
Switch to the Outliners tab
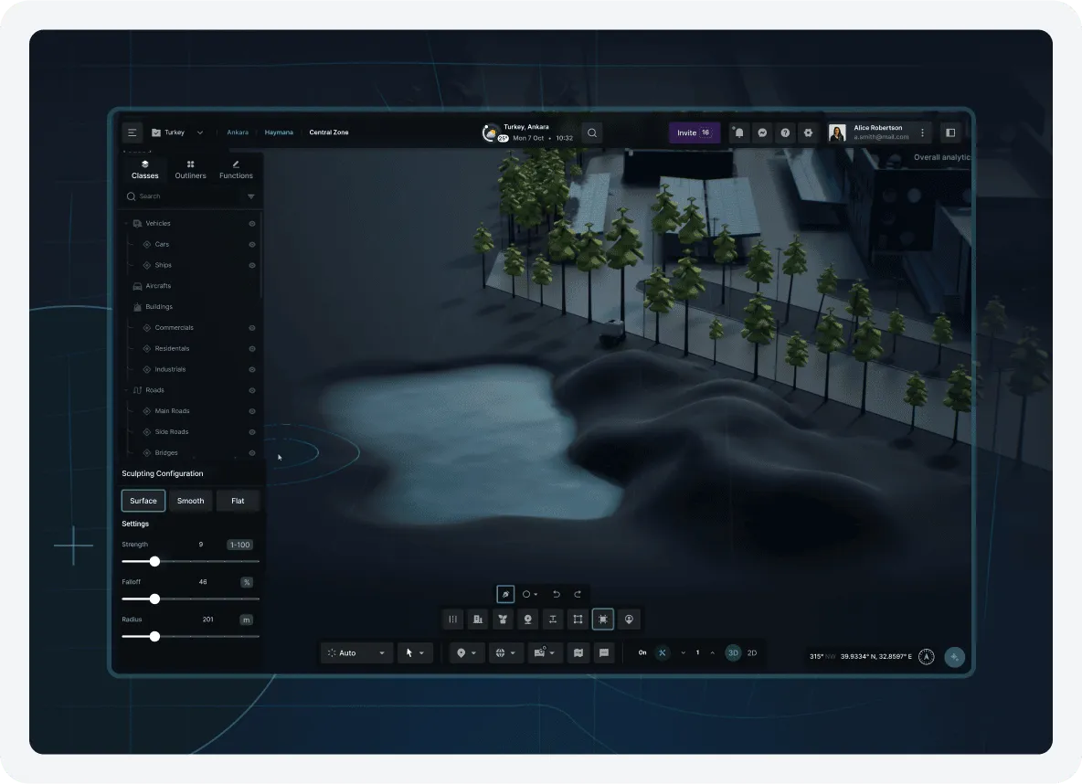tap(190, 170)
